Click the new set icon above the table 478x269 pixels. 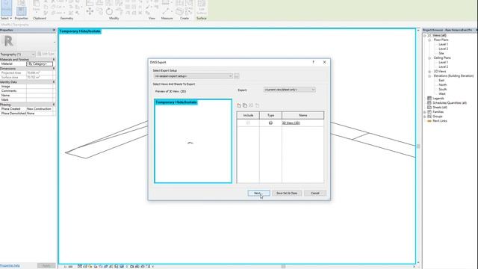click(x=239, y=105)
